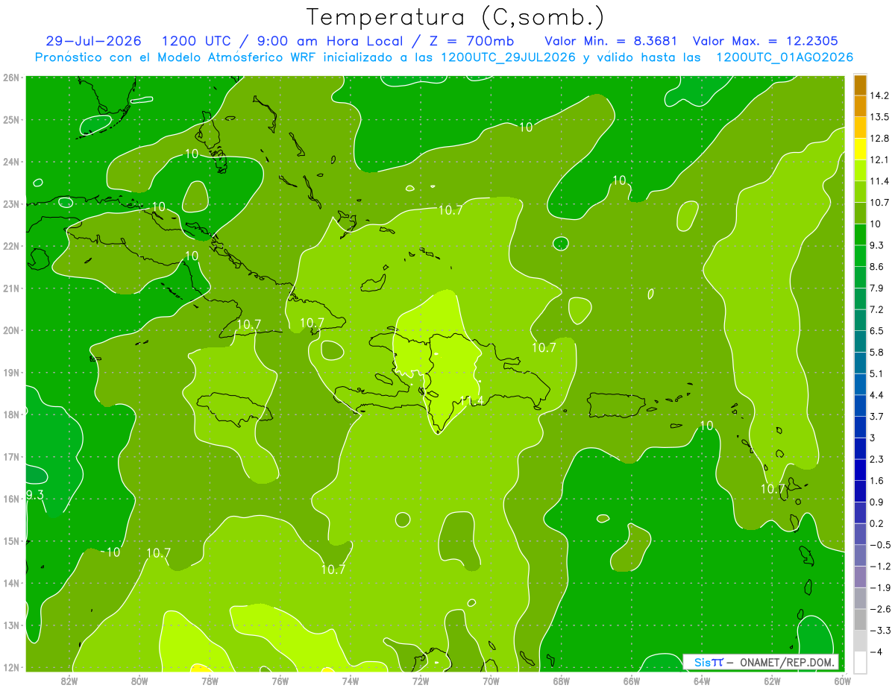Click the "16N" latitude label
The image size is (895, 691).
(10, 499)
